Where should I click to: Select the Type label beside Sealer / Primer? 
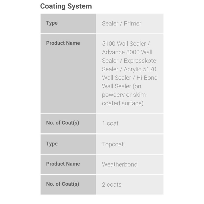tap(52, 23)
